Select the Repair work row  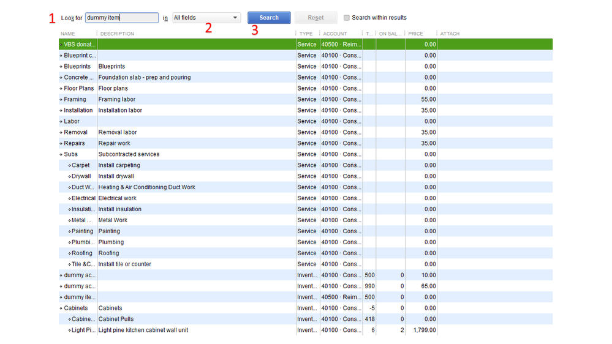(306, 143)
